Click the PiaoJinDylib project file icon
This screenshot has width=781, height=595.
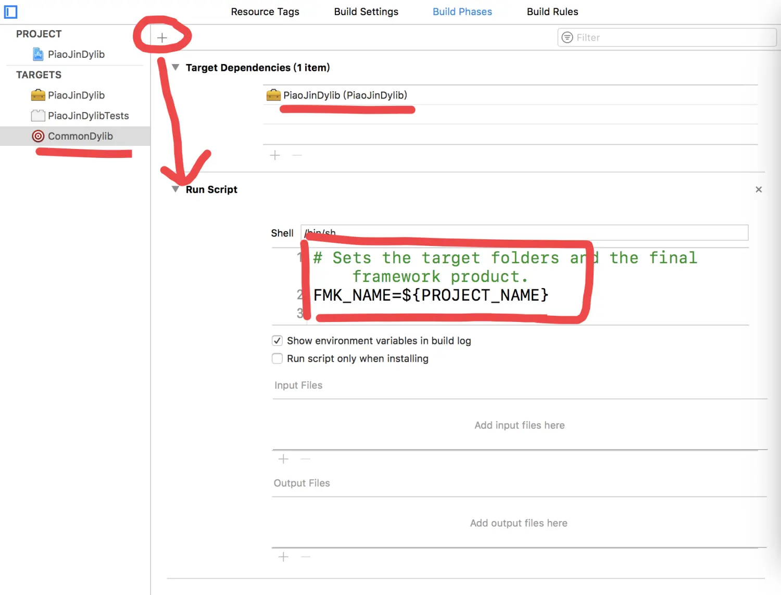point(38,54)
